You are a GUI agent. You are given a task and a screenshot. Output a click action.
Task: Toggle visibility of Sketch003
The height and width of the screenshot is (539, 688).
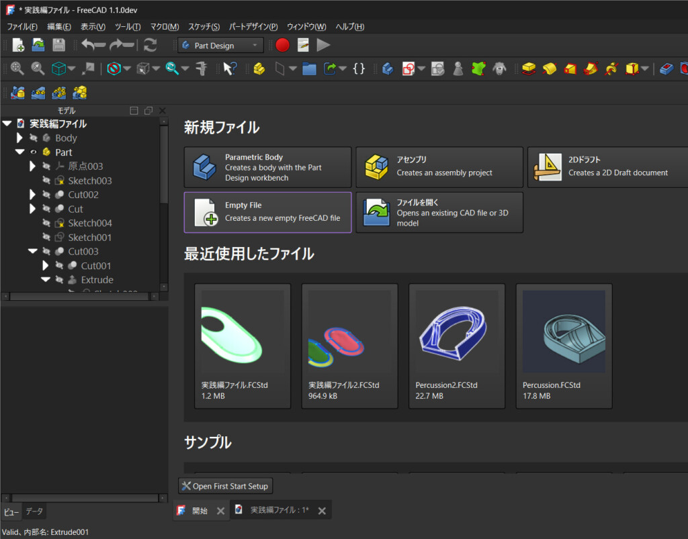click(46, 181)
